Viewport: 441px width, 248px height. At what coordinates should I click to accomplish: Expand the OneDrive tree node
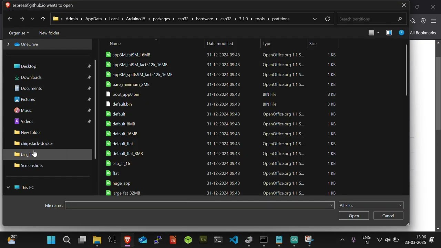8,44
